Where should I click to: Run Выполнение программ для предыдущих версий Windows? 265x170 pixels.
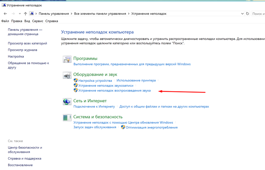pos(132,64)
